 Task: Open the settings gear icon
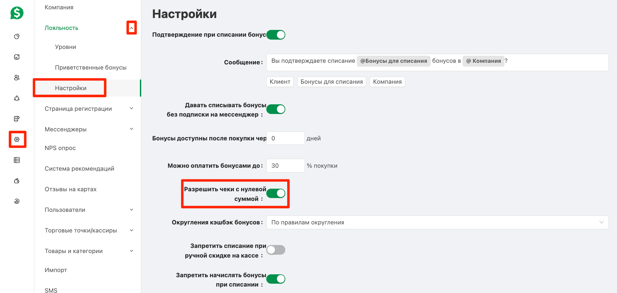click(17, 139)
